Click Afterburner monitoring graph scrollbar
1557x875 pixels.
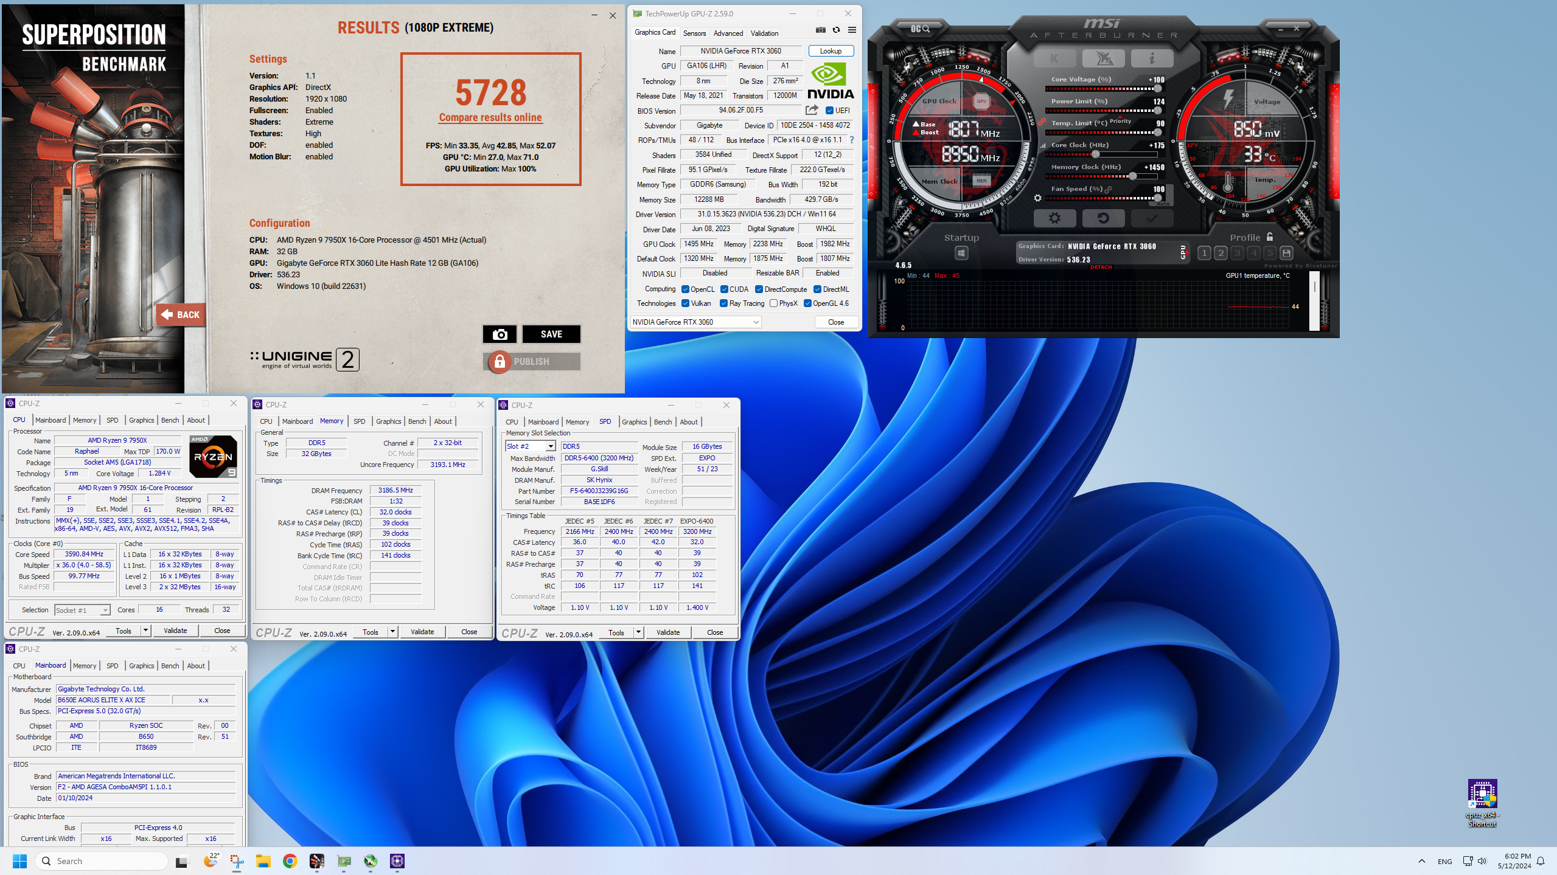[x=1314, y=302]
